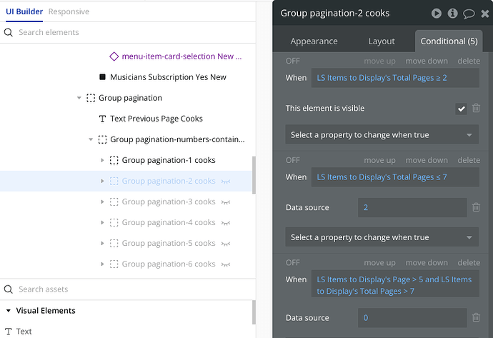Uncheck 'This element is visible' checkbox
493x338 pixels.
462,109
